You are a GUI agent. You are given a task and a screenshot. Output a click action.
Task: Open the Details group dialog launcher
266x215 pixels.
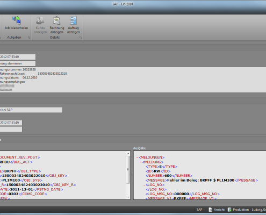pos(81,38)
